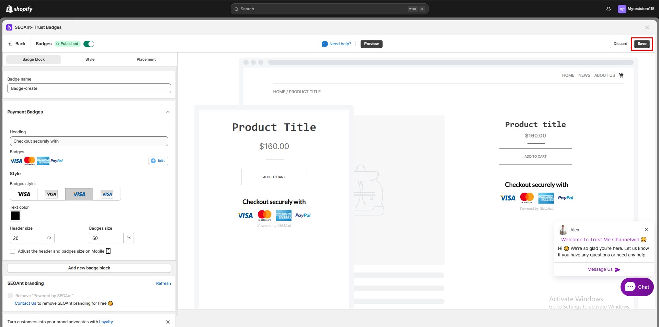Click the Heading text field
Screen dimensions: 659x327
pos(89,141)
